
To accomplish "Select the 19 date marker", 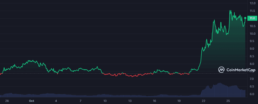I will tap(179, 101).
